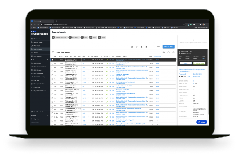Click the EDIT search button
Viewport: 239px width, 155px height.
[x=158, y=47]
